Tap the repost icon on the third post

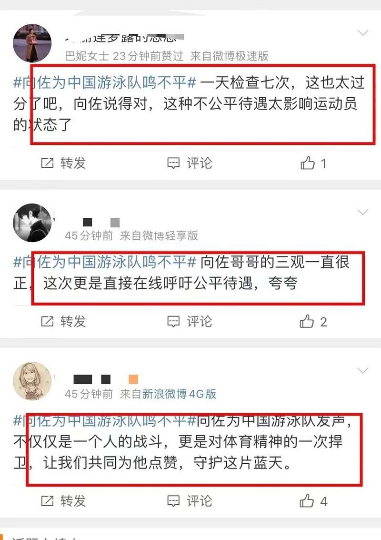[47, 501]
